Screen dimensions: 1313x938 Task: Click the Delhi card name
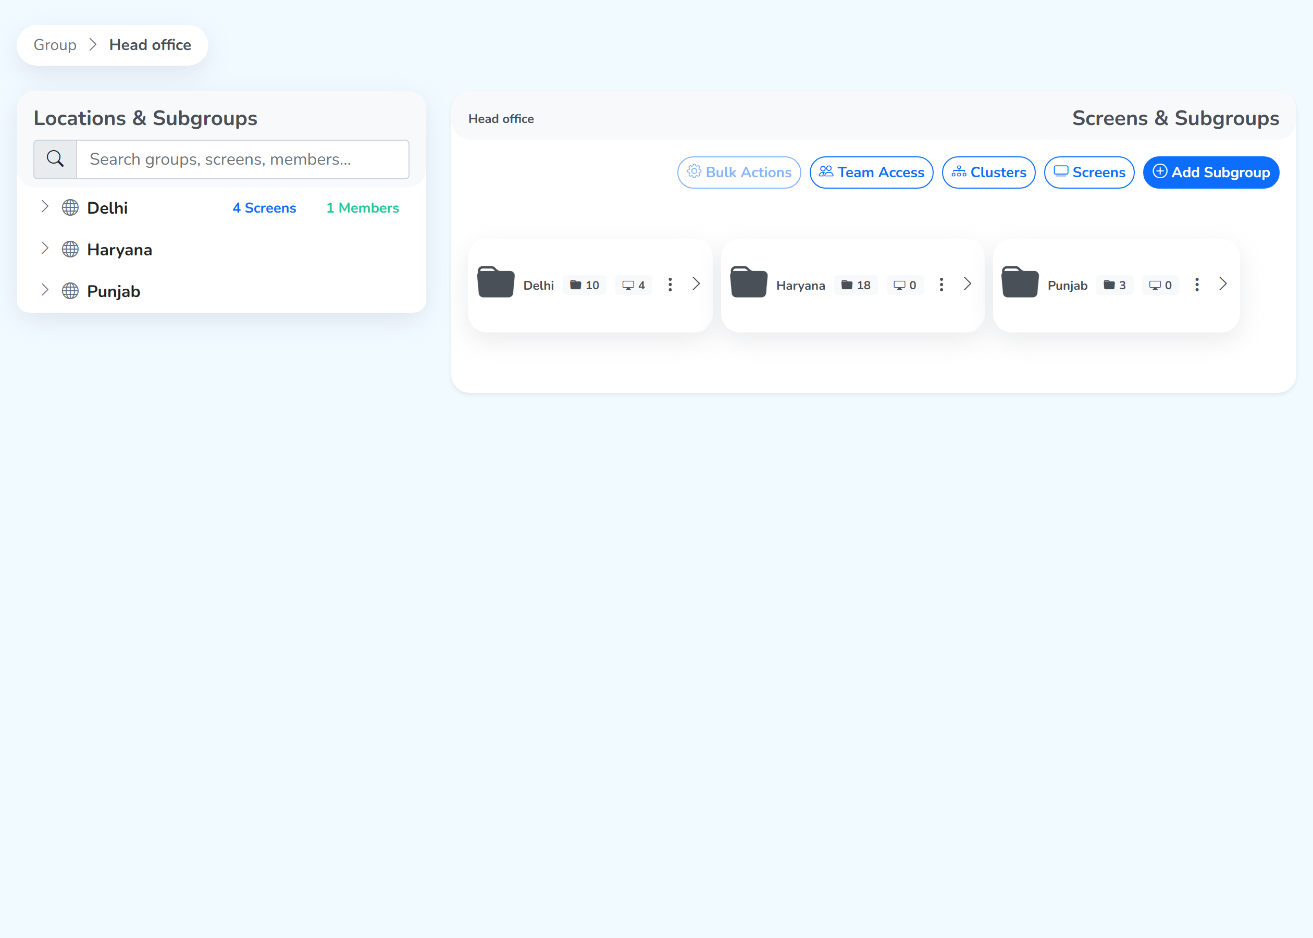point(539,286)
